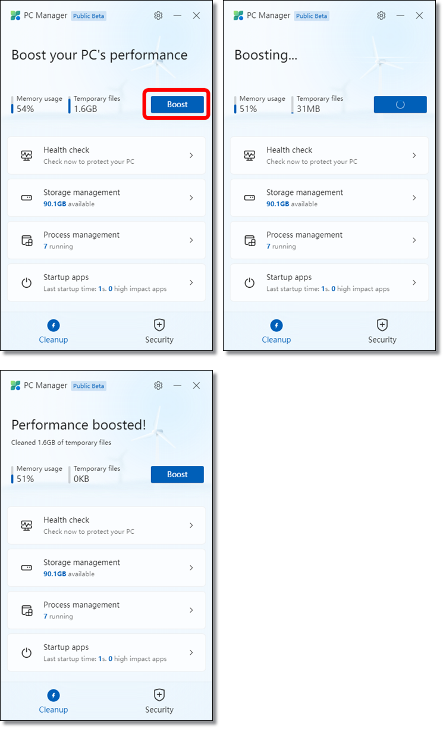Select the Cleanup lightning bolt icon
443x737 pixels.
pyautogui.click(x=54, y=325)
